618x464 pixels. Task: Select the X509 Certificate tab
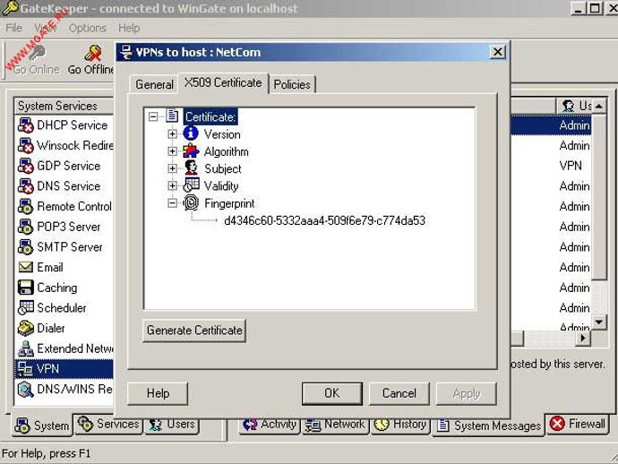coord(223,82)
